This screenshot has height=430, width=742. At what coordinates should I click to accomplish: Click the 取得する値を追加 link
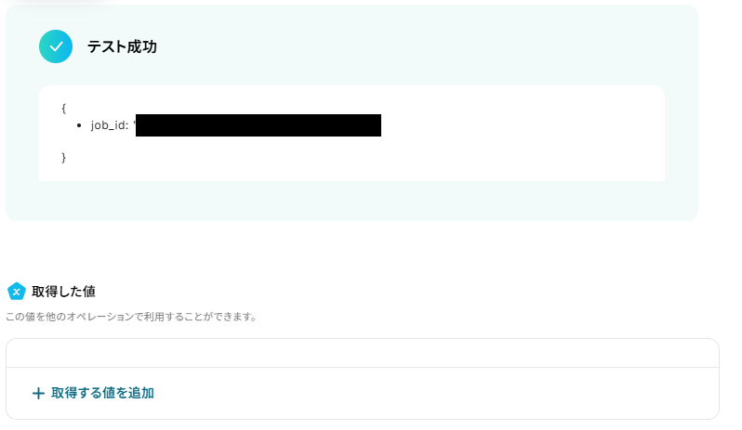[x=93, y=393]
